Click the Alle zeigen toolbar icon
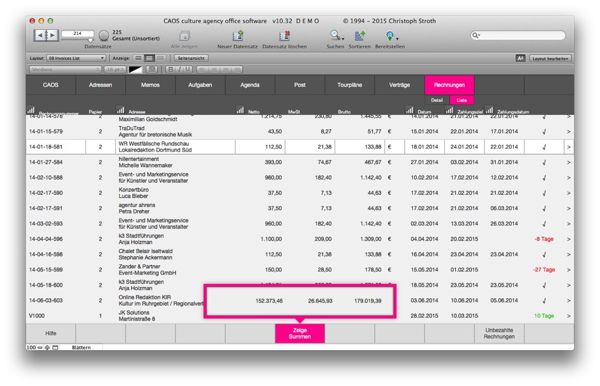 (x=184, y=36)
